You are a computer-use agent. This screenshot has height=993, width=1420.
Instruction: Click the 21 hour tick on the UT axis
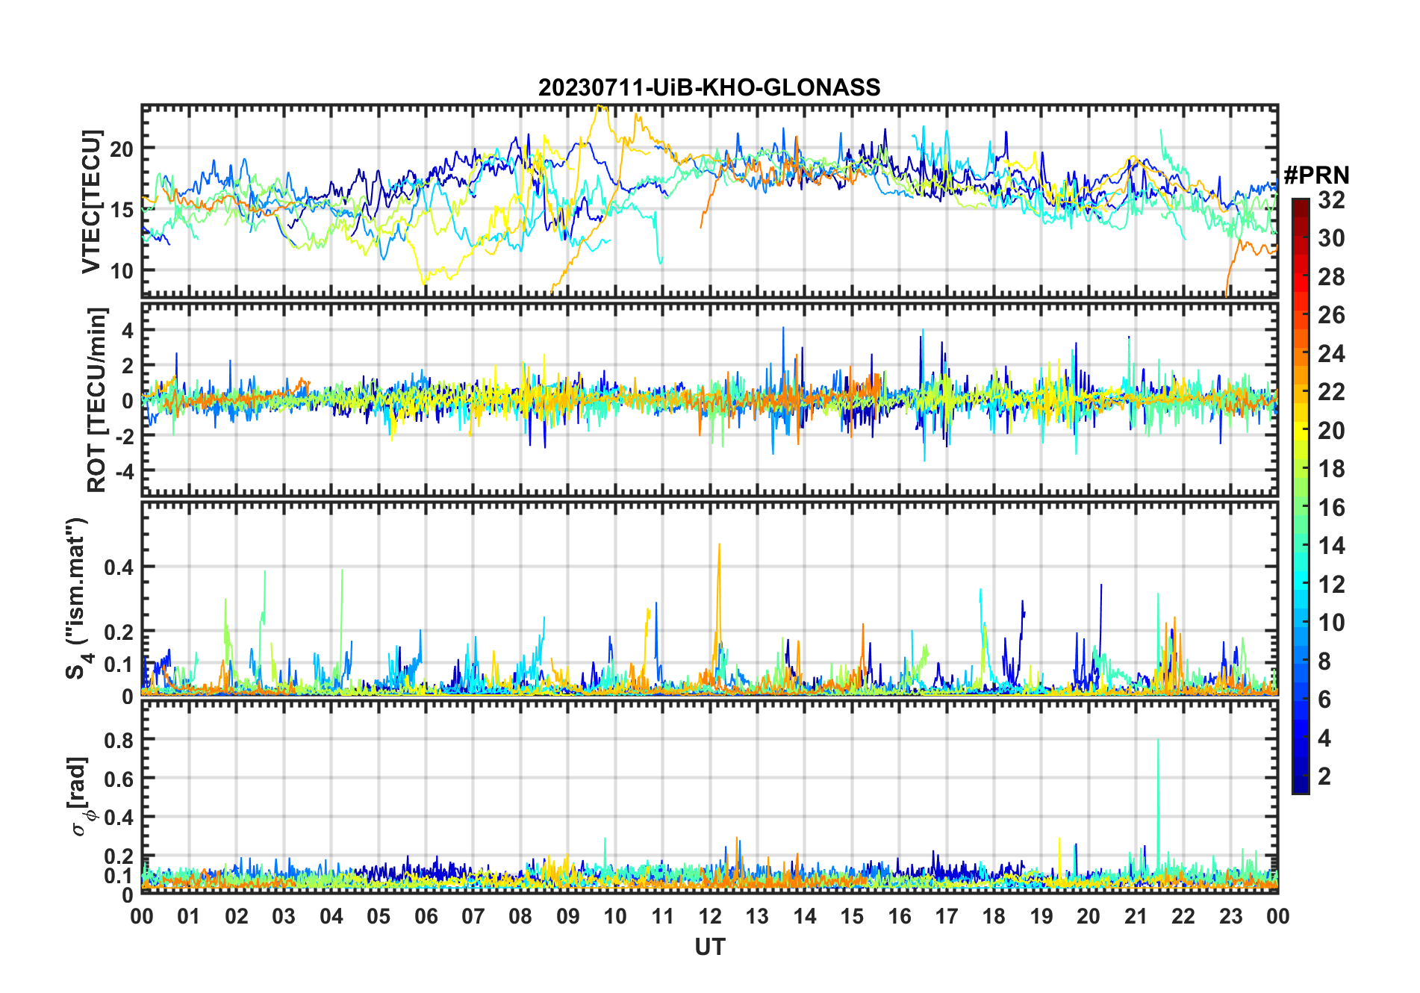pos(1136,917)
